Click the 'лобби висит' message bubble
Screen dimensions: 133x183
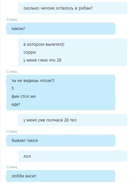coord(61,176)
